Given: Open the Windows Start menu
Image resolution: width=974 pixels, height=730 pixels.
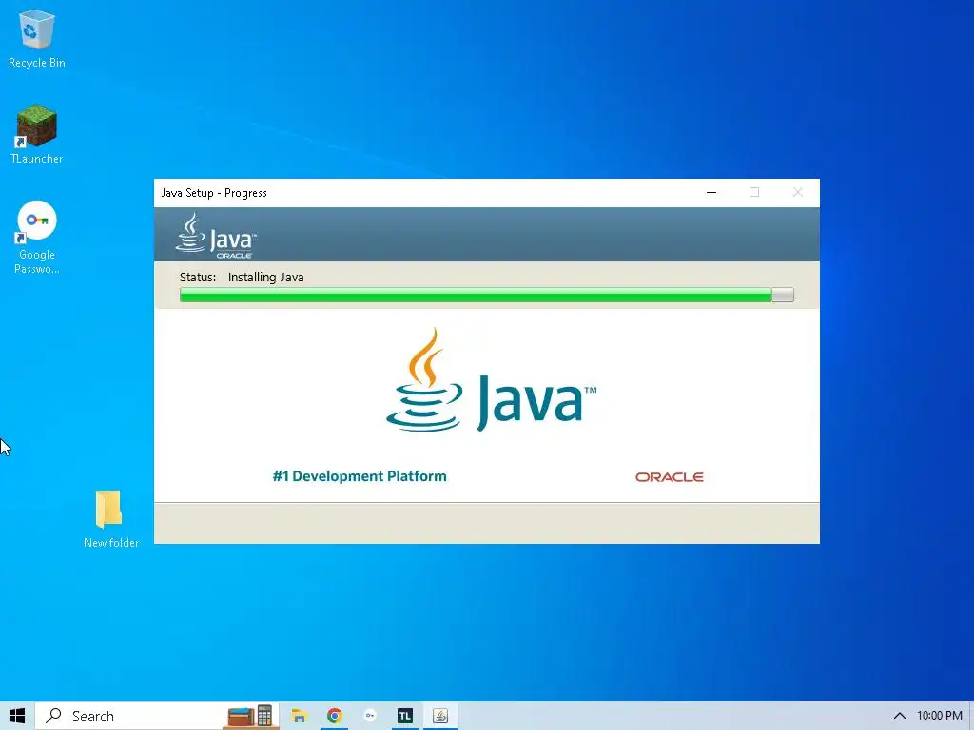Looking at the screenshot, I should tap(17, 716).
